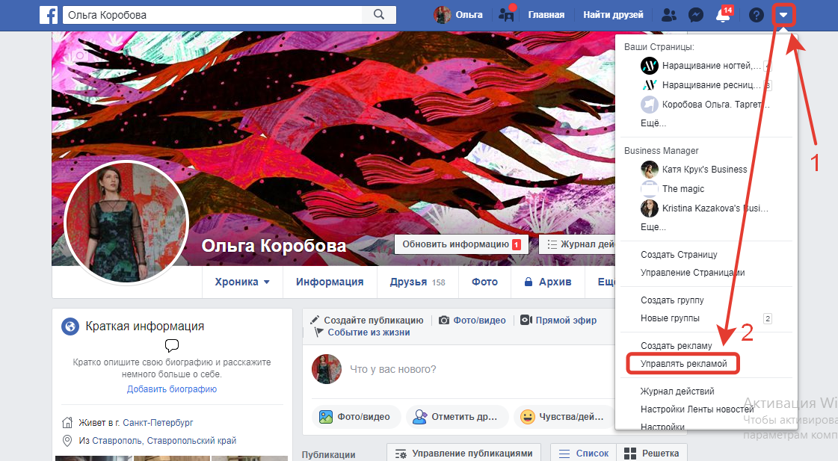
Task: Click the speech bubble bio icon
Action: (171, 345)
